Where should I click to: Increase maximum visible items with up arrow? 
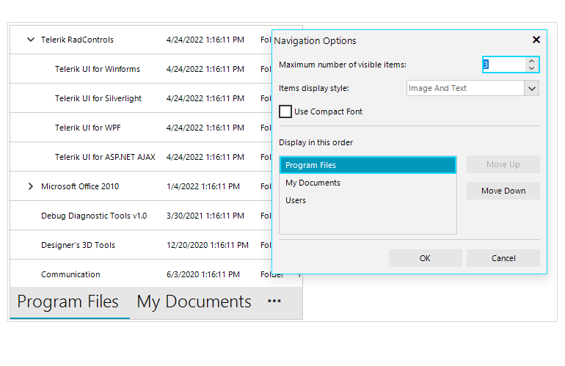point(531,61)
